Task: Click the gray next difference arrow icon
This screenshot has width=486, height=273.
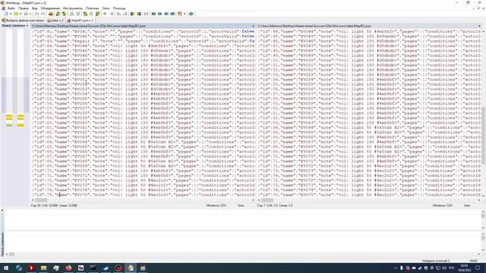Action: tap(112, 14)
